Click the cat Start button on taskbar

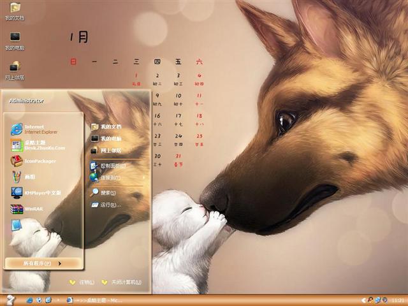10,300
